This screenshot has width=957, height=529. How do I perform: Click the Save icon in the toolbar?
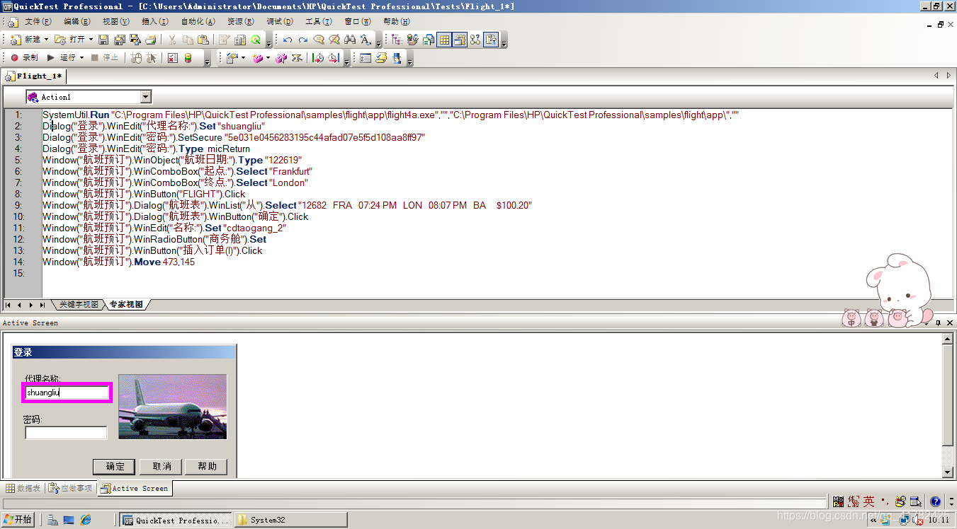pyautogui.click(x=103, y=40)
